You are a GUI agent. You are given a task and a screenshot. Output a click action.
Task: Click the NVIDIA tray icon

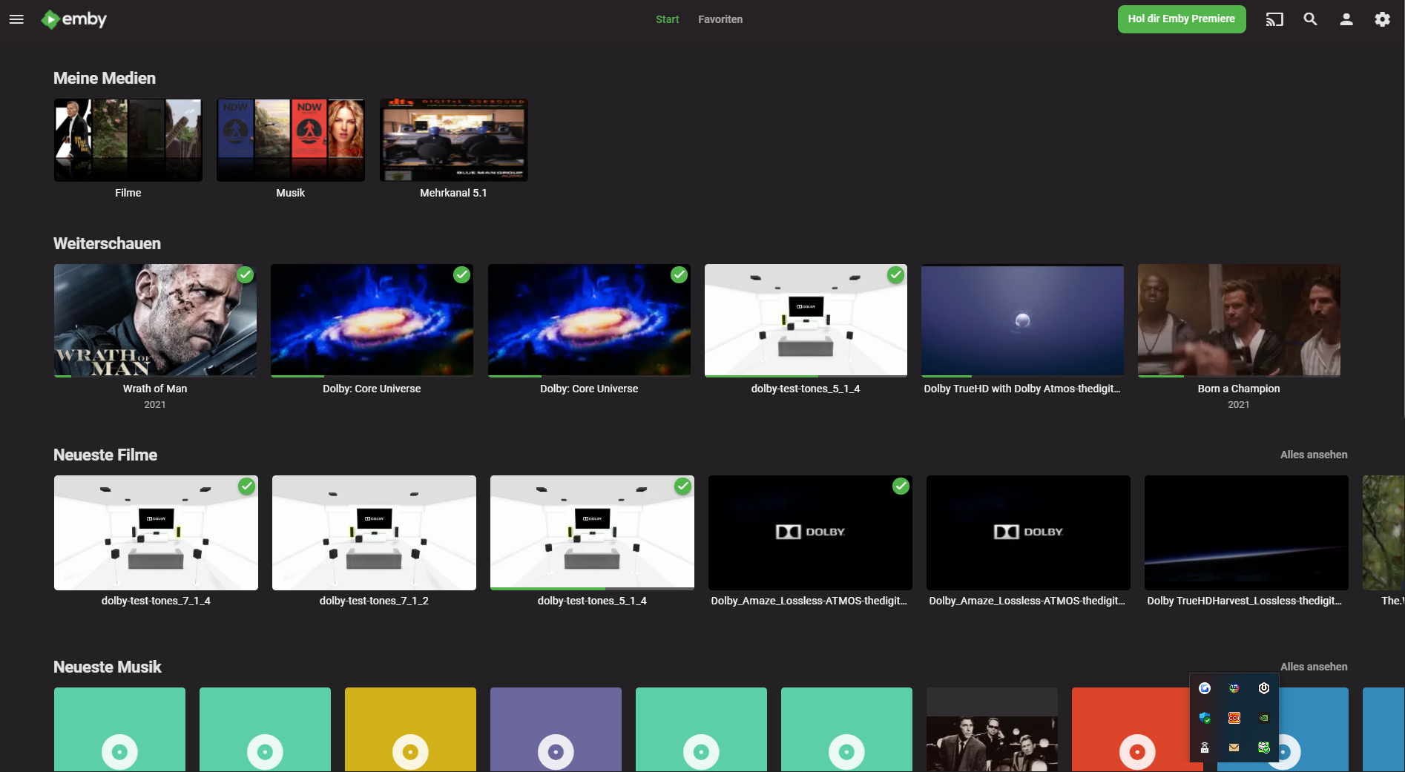pos(1264,718)
